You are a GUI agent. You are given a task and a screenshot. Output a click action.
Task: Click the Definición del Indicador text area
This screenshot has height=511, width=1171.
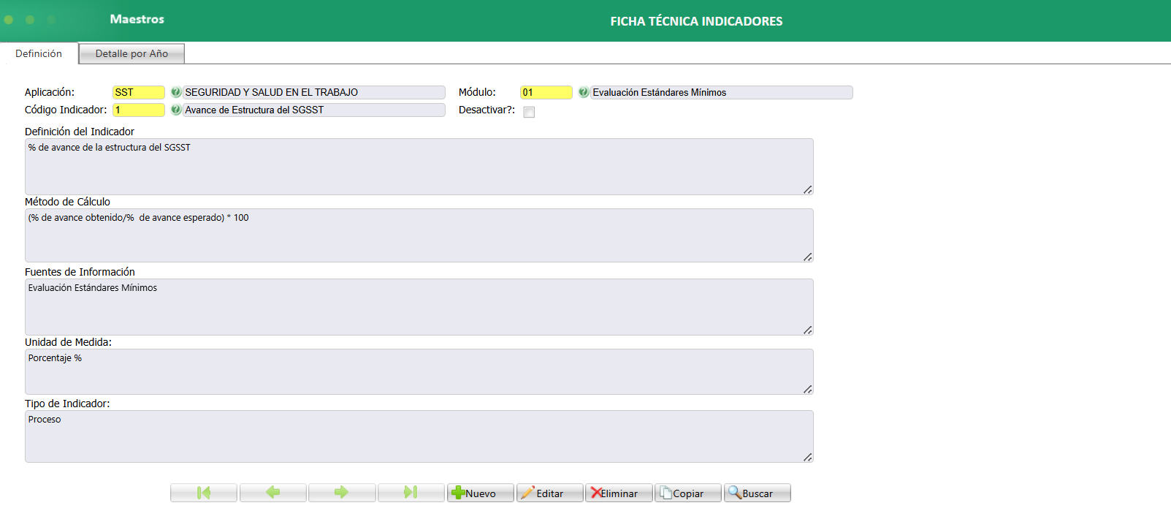coord(419,167)
